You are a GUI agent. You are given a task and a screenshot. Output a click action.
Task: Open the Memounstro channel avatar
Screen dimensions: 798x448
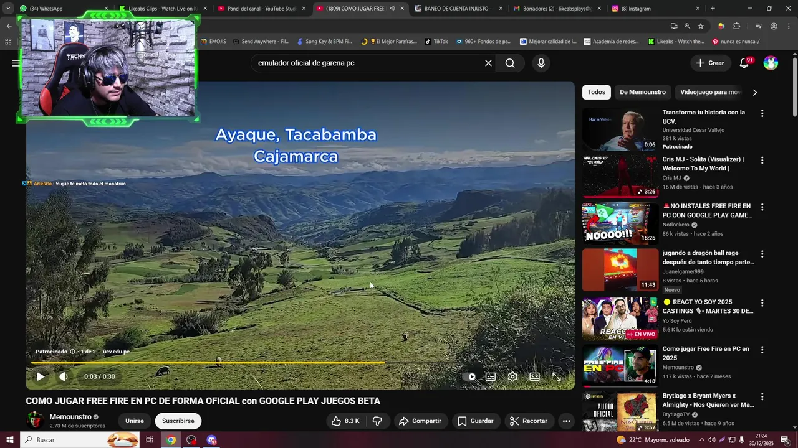tap(35, 421)
